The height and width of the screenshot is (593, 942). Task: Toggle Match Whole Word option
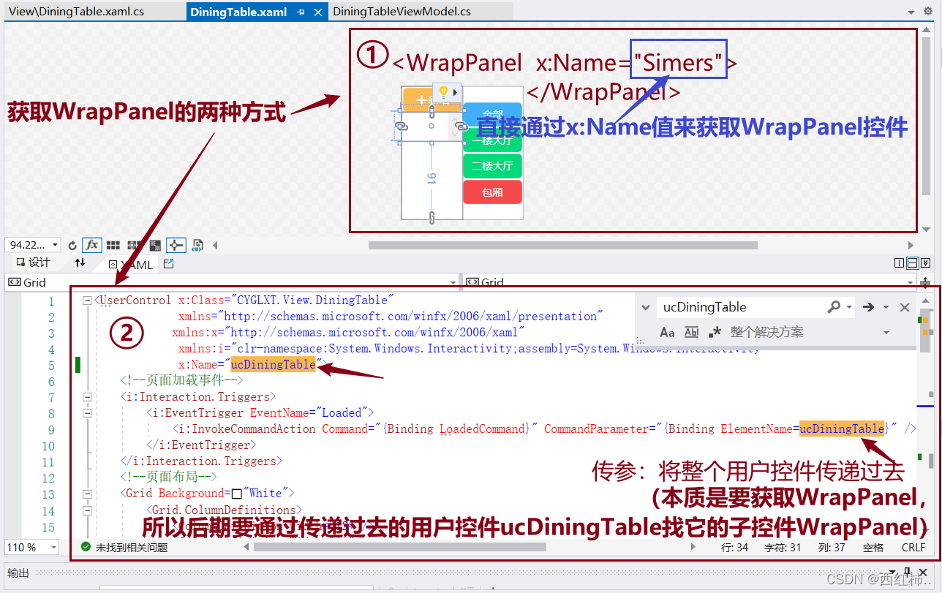692,332
